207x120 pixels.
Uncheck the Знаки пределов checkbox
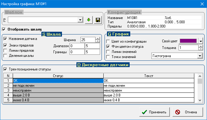click(x=5, y=45)
